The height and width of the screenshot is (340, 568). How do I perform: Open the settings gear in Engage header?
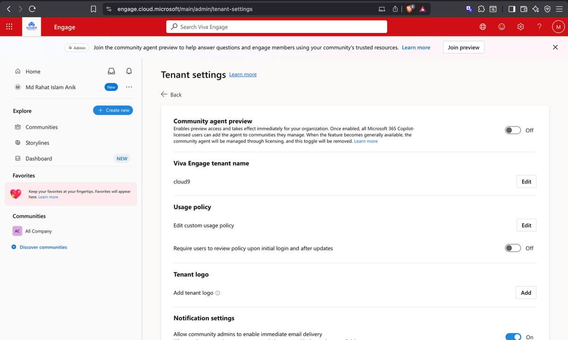pyautogui.click(x=521, y=27)
